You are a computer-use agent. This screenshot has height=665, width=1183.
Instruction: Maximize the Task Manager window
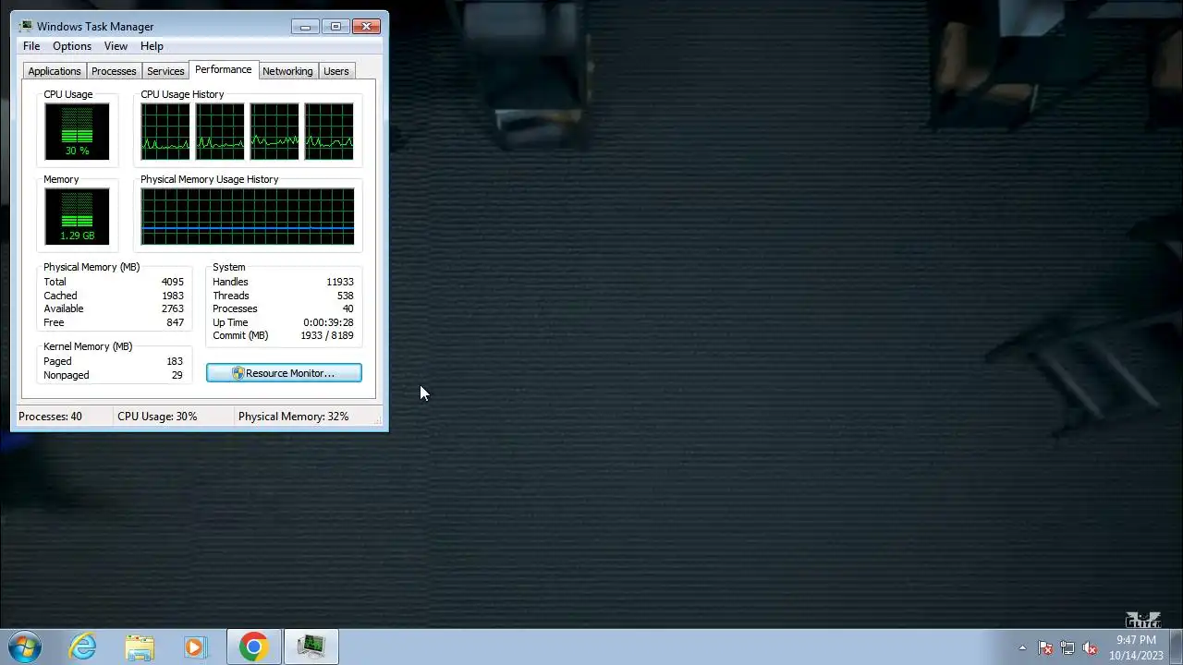pyautogui.click(x=335, y=26)
